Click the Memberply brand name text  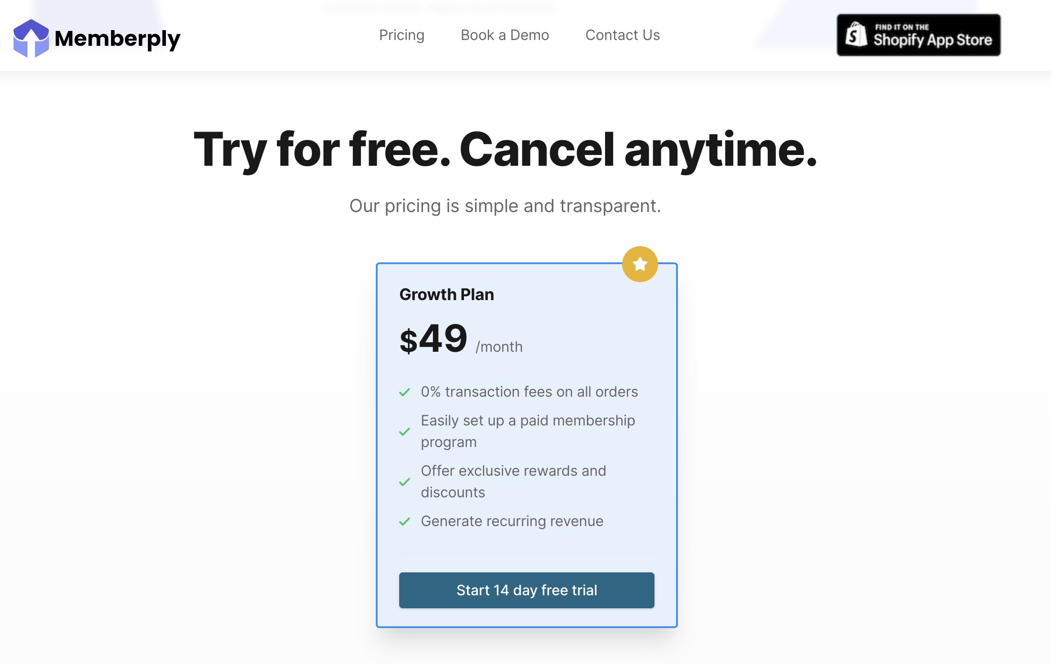[x=117, y=39]
